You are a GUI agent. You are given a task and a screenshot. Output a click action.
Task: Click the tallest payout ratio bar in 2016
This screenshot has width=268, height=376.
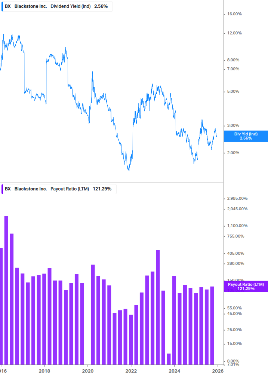pyautogui.click(x=6, y=290)
